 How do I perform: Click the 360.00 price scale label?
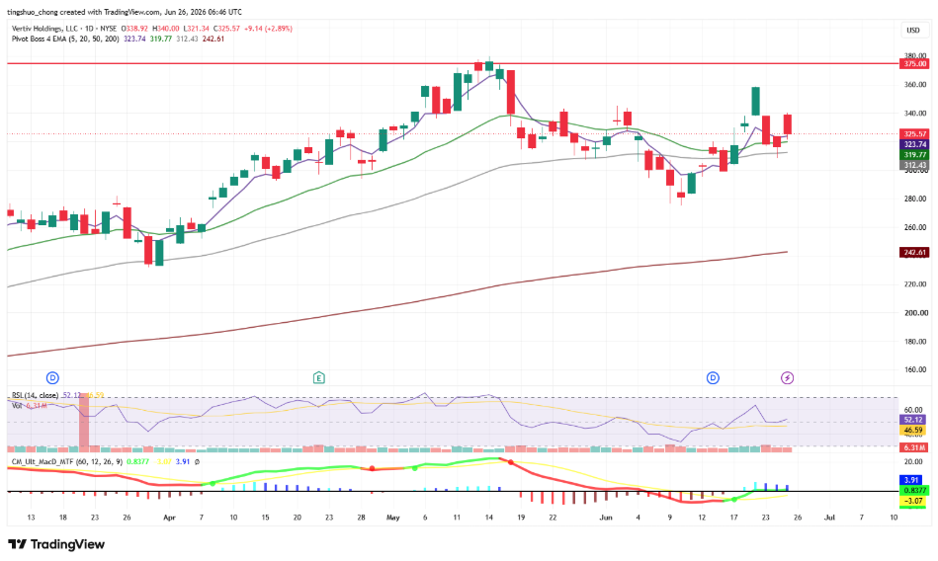[915, 84]
